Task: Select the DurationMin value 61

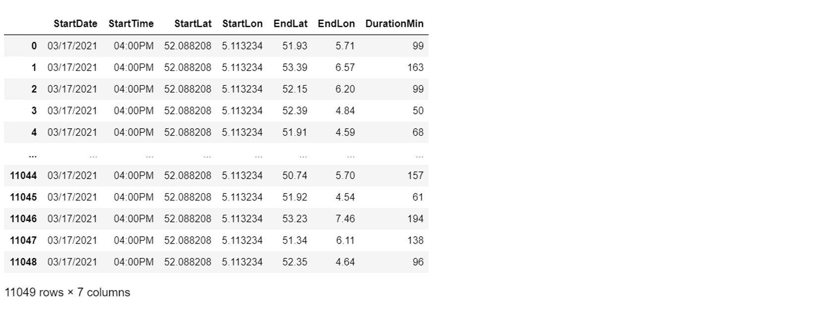Action: [418, 197]
